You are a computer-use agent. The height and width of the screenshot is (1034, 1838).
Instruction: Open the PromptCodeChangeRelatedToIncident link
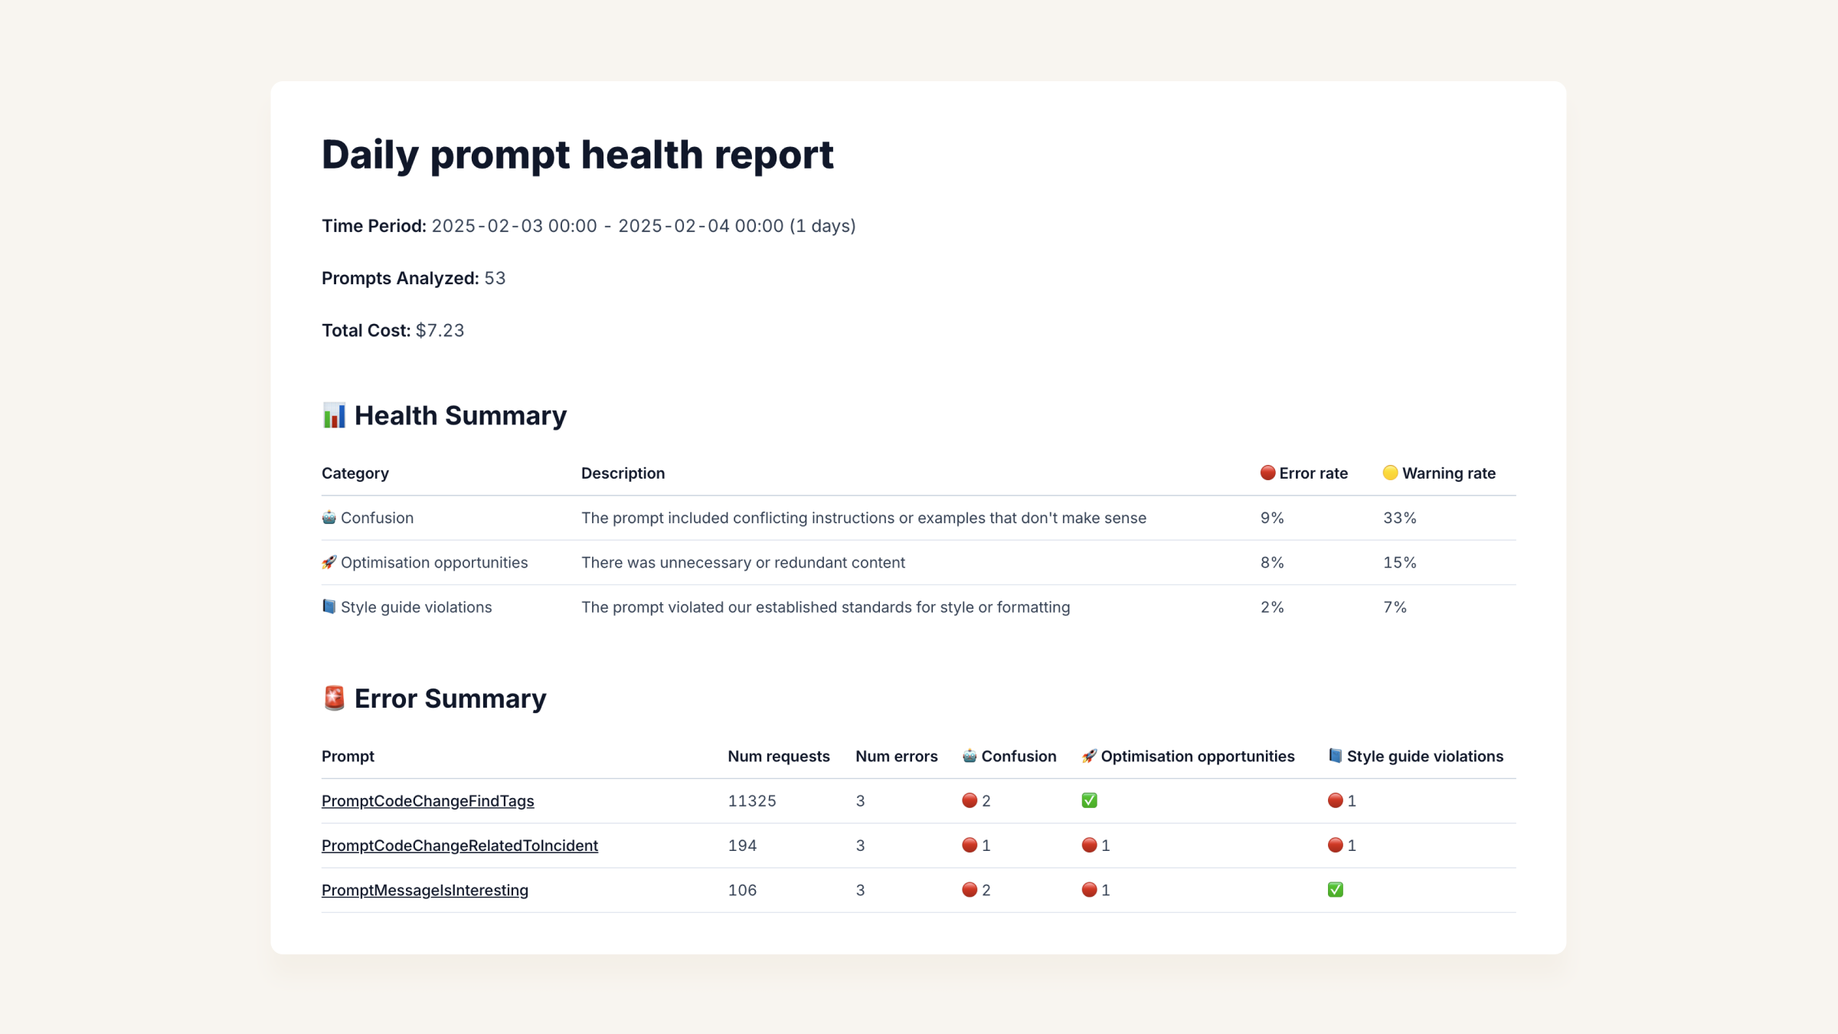coord(459,845)
